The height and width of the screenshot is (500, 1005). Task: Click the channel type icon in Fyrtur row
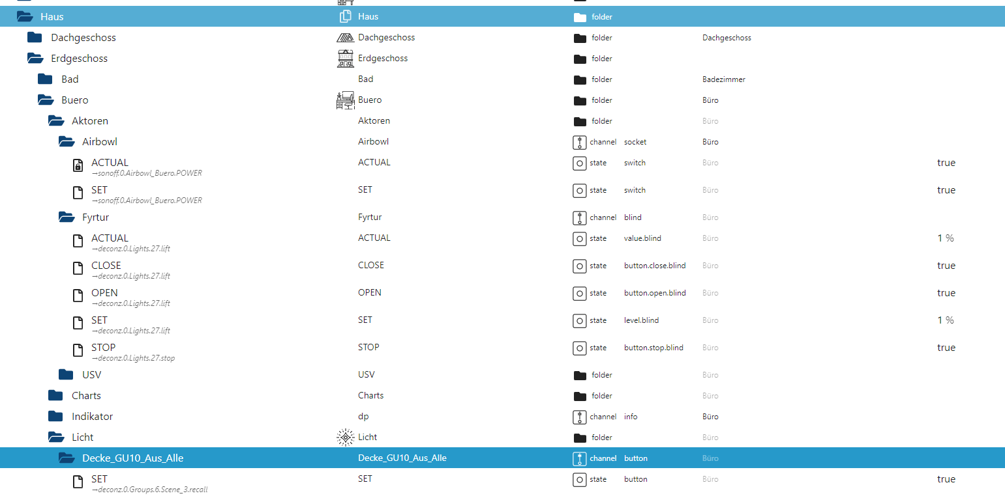pyautogui.click(x=579, y=217)
